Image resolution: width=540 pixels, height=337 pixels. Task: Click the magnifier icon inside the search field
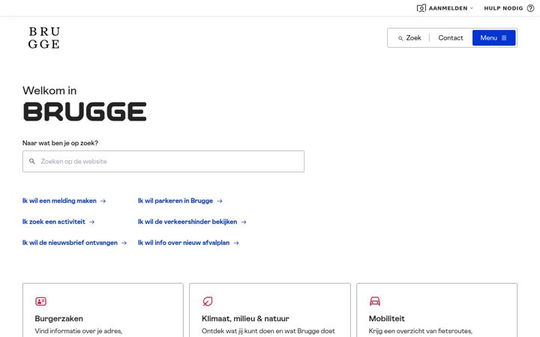(x=32, y=161)
